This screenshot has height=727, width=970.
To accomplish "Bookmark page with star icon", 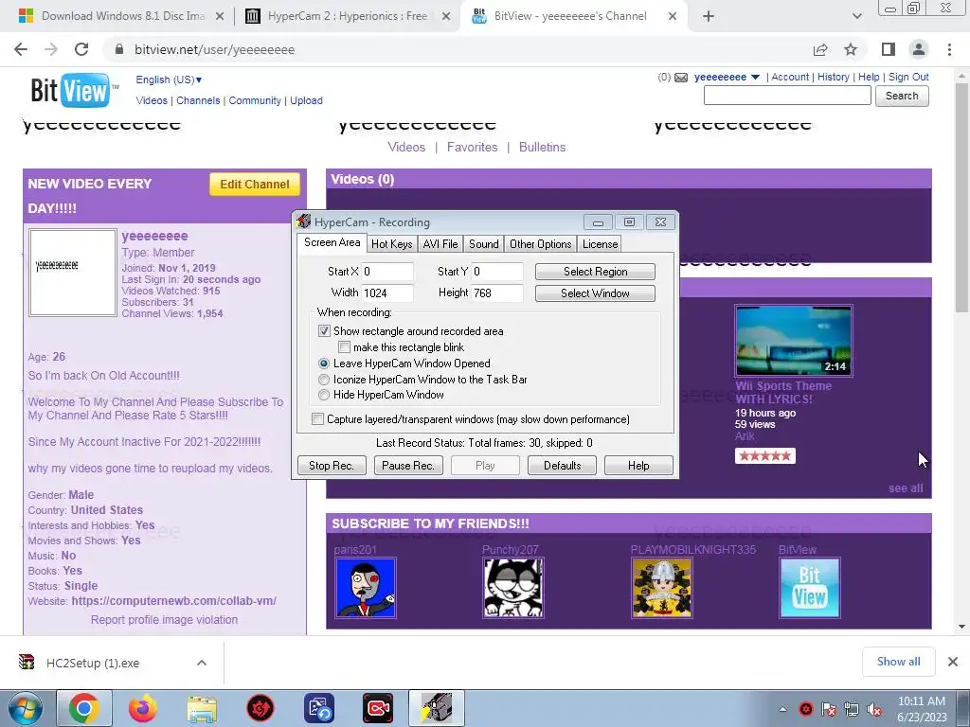I will tap(851, 49).
